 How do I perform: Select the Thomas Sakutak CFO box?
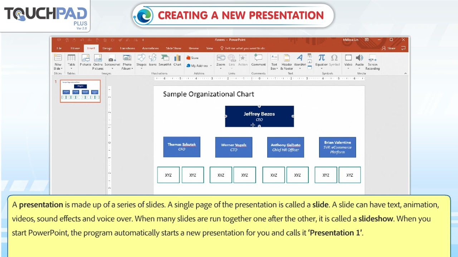182,147
